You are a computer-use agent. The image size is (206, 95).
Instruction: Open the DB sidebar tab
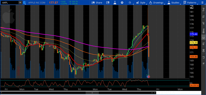click(203, 50)
